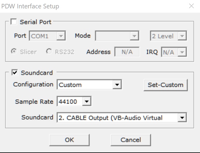This screenshot has width=200, height=153.
Task: Close the PDW Interface Setup dialog
Action: pyautogui.click(x=191, y=6)
